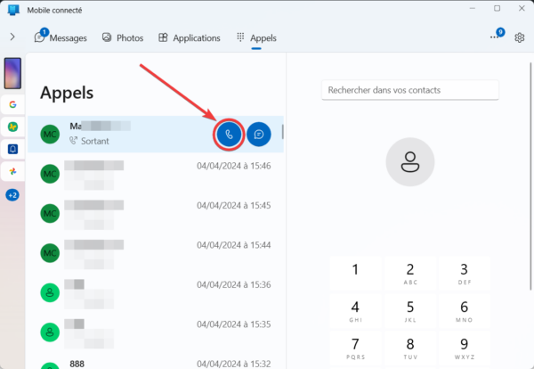The height and width of the screenshot is (369, 534).
Task: Dial digit 4 GHI on keypad
Action: pyautogui.click(x=355, y=311)
